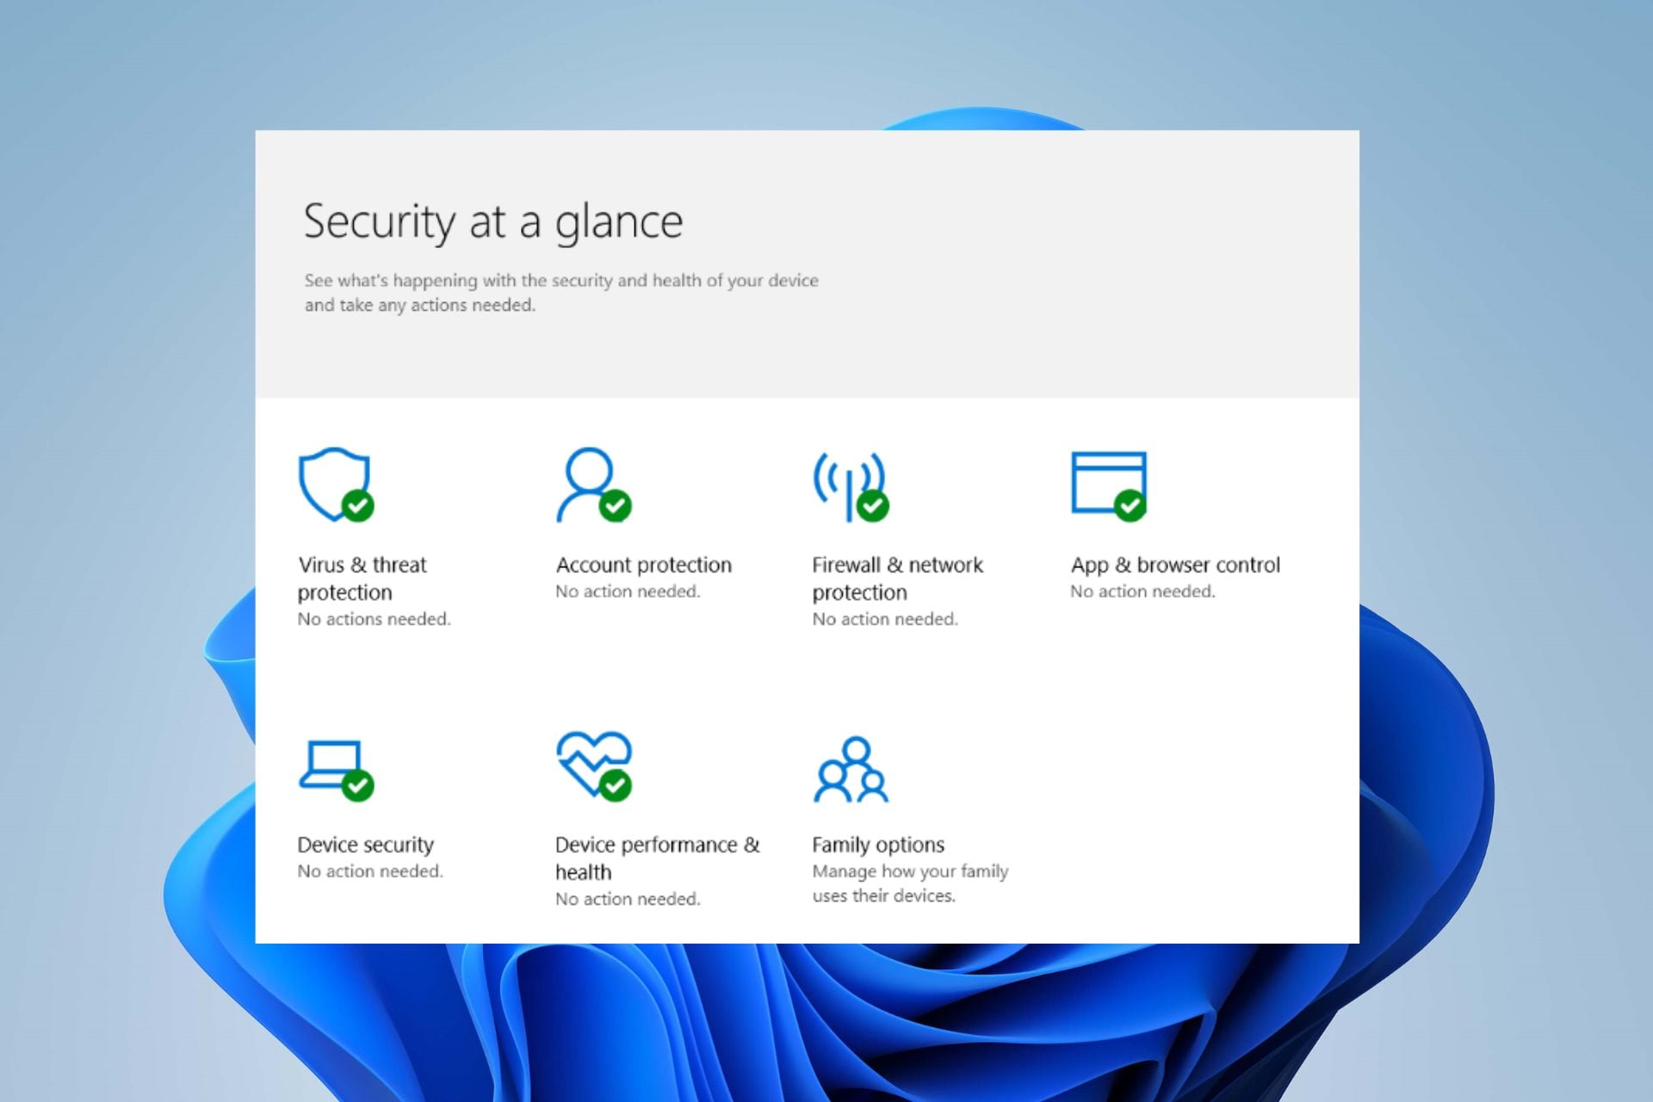Open the Virus & threat protection section
This screenshot has width=1653, height=1102.
coord(362,579)
